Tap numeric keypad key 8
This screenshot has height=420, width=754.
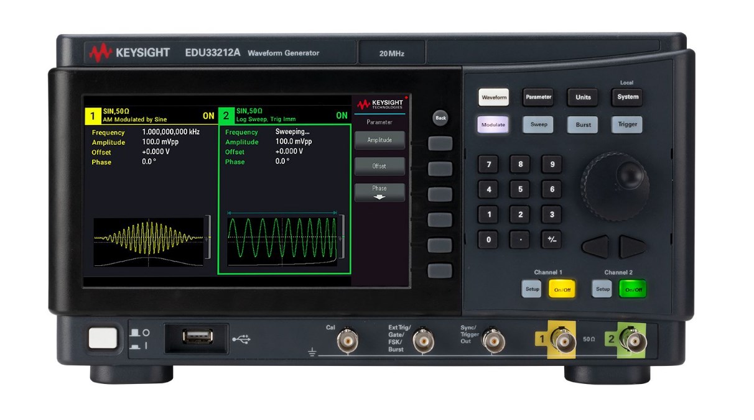click(520, 165)
